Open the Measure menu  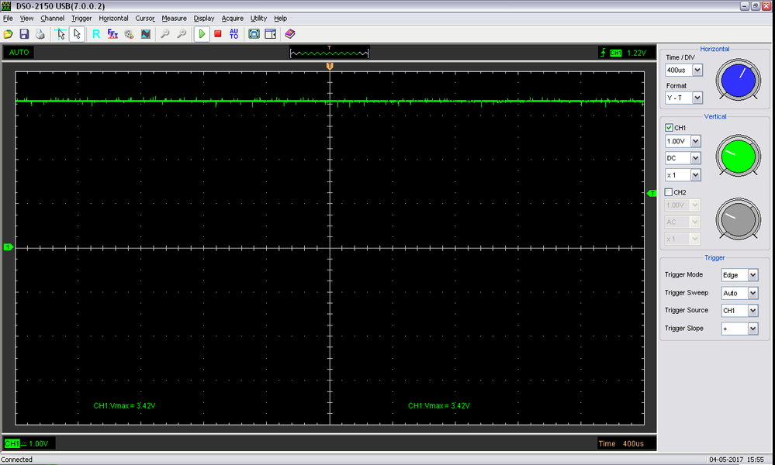tap(174, 18)
